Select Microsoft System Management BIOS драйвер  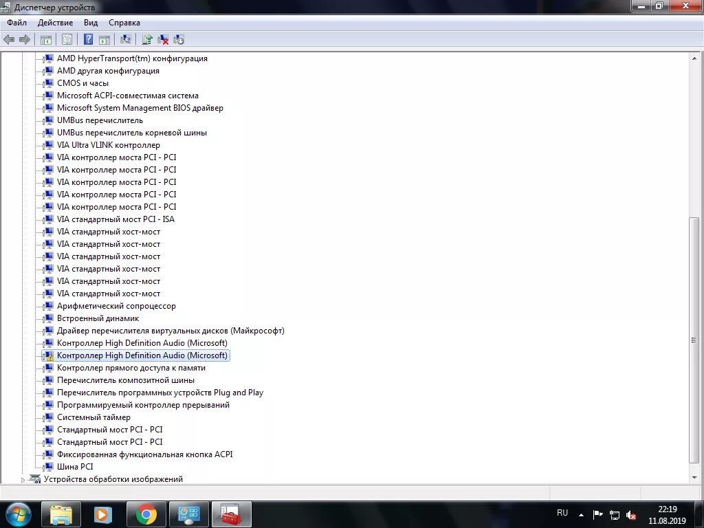pyautogui.click(x=140, y=108)
